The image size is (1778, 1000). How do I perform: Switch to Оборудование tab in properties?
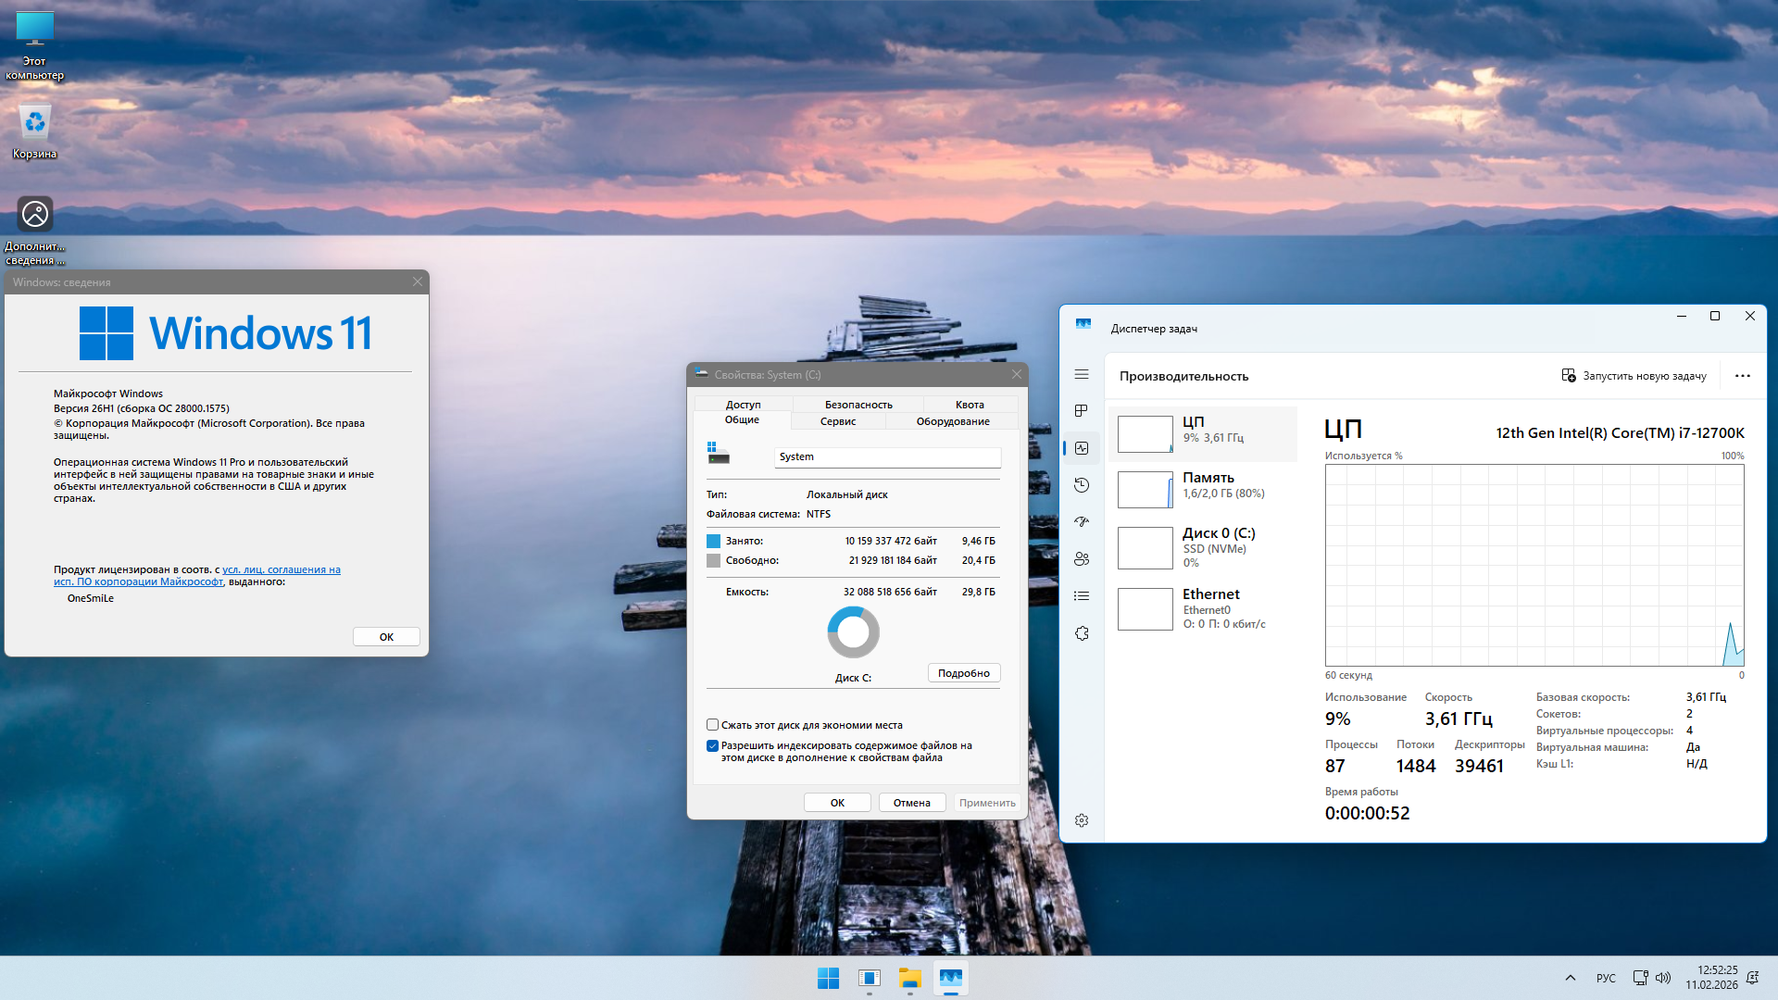click(x=952, y=421)
